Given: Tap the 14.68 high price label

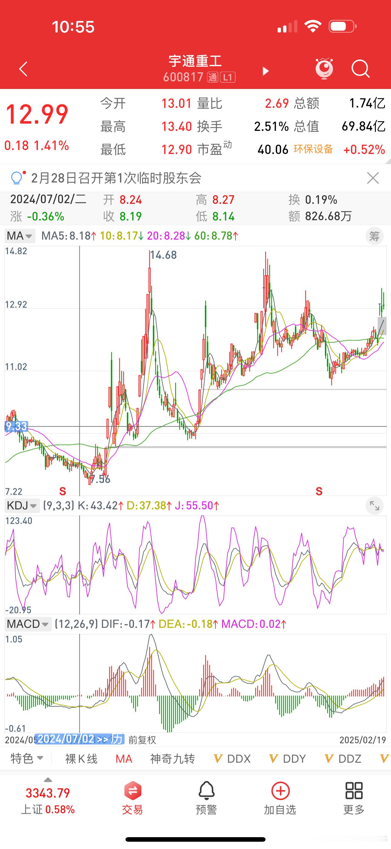Looking at the screenshot, I should (164, 255).
